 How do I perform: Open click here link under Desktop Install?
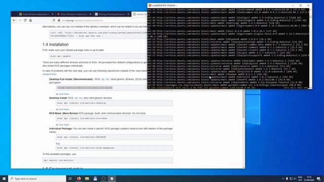tap(64, 109)
